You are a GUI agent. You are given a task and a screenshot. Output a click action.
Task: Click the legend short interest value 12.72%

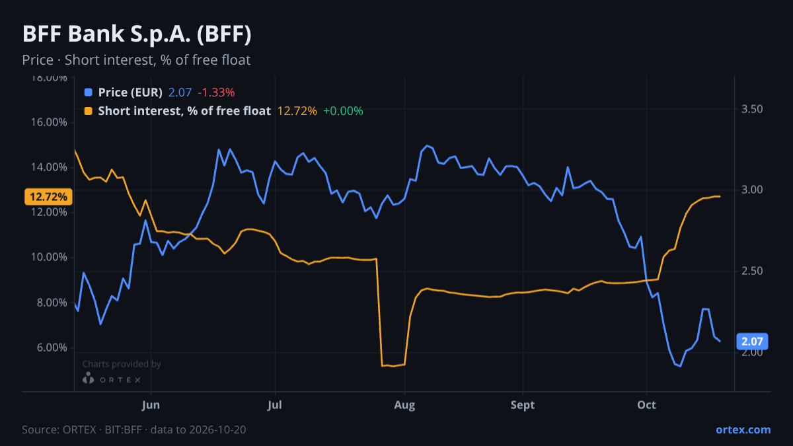pyautogui.click(x=297, y=111)
